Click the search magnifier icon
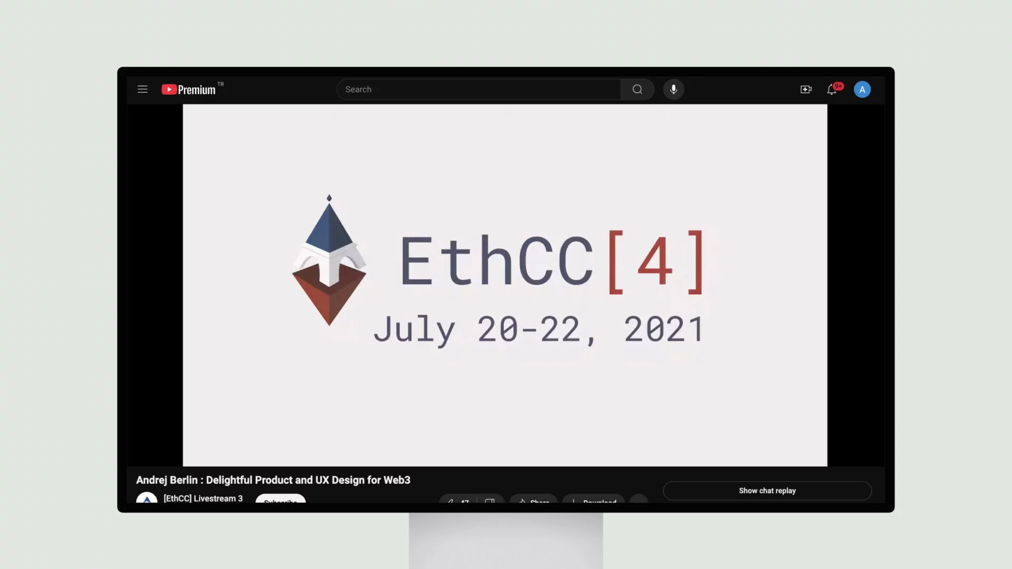 (x=637, y=89)
